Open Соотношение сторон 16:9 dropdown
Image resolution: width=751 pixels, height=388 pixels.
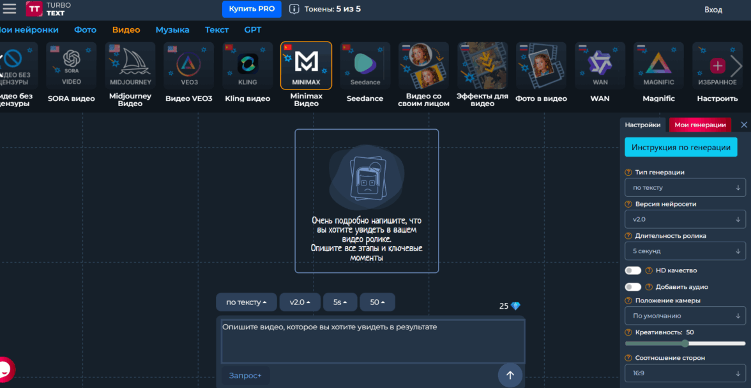pyautogui.click(x=685, y=373)
